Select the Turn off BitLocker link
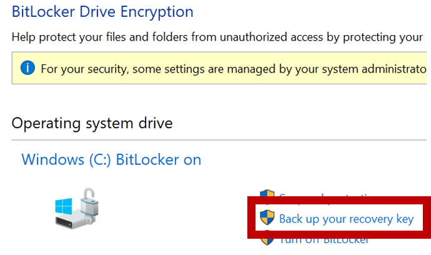This screenshot has height=255, width=431. point(324,241)
